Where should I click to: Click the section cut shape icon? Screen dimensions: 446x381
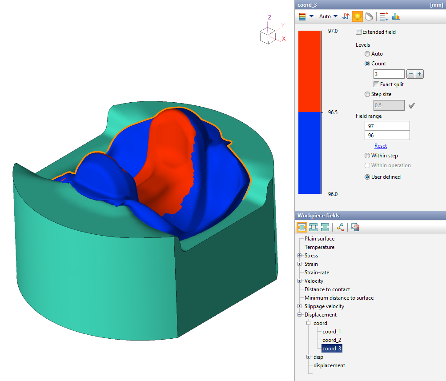[369, 16]
